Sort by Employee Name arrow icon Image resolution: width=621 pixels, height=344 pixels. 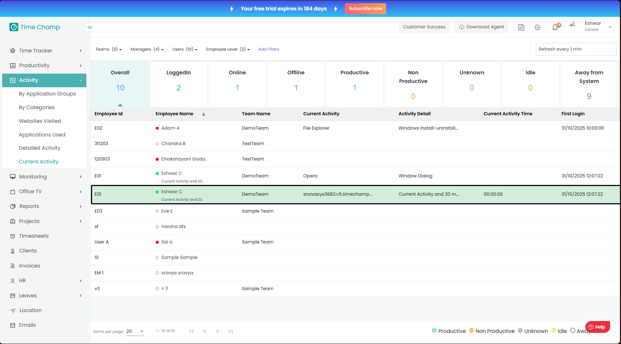pyautogui.click(x=204, y=114)
